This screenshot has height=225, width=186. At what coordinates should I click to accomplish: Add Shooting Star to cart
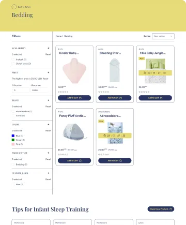[x=115, y=98]
